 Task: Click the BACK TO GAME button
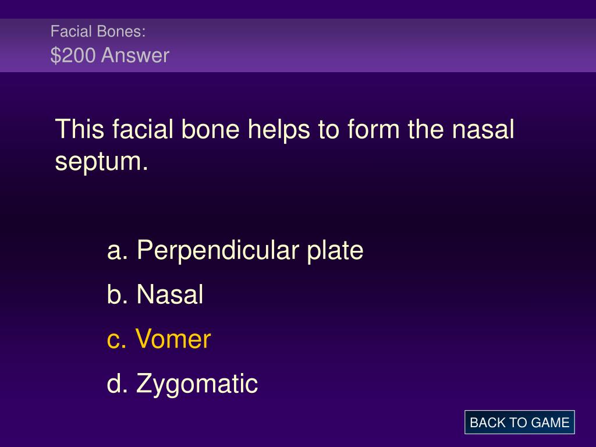coord(519,423)
